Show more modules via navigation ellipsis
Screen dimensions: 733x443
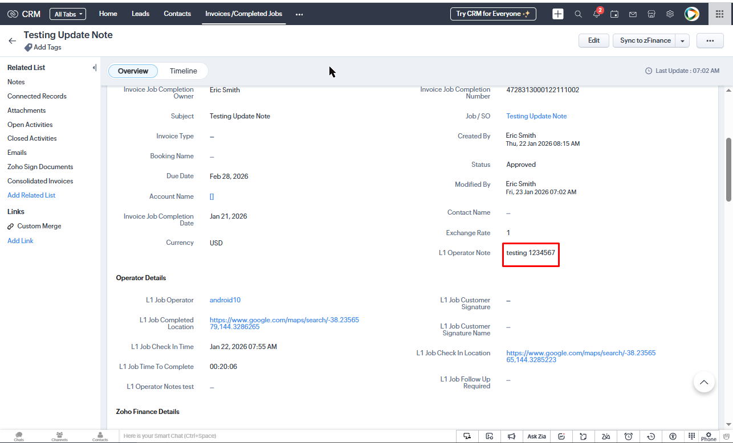click(x=299, y=14)
